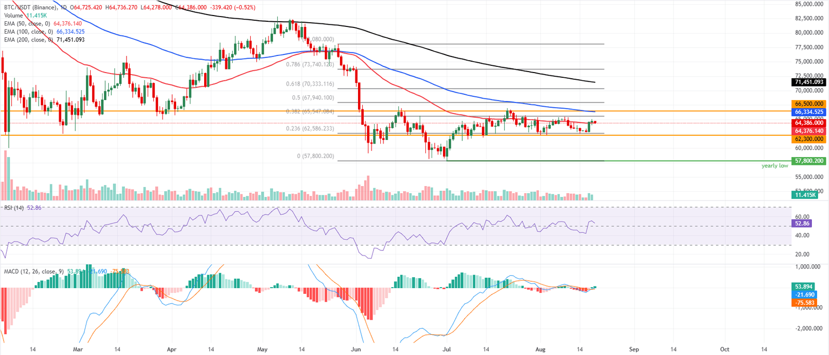829x355 pixels.
Task: Click the Apr label on time axis
Action: [x=171, y=349]
